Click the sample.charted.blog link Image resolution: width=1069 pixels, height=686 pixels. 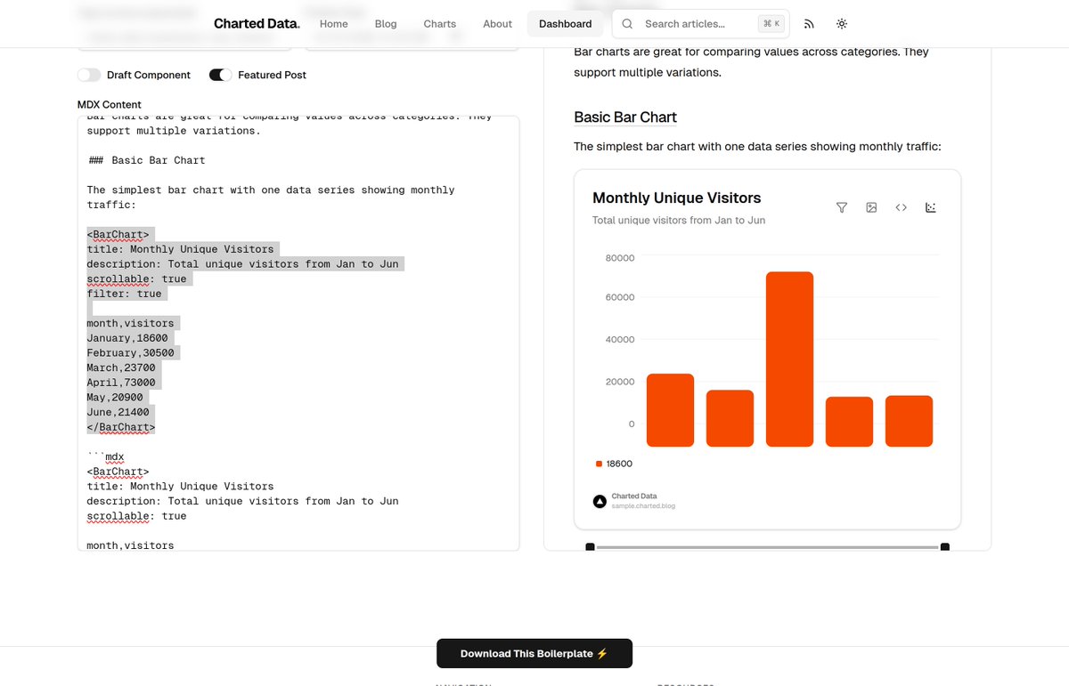(643, 506)
